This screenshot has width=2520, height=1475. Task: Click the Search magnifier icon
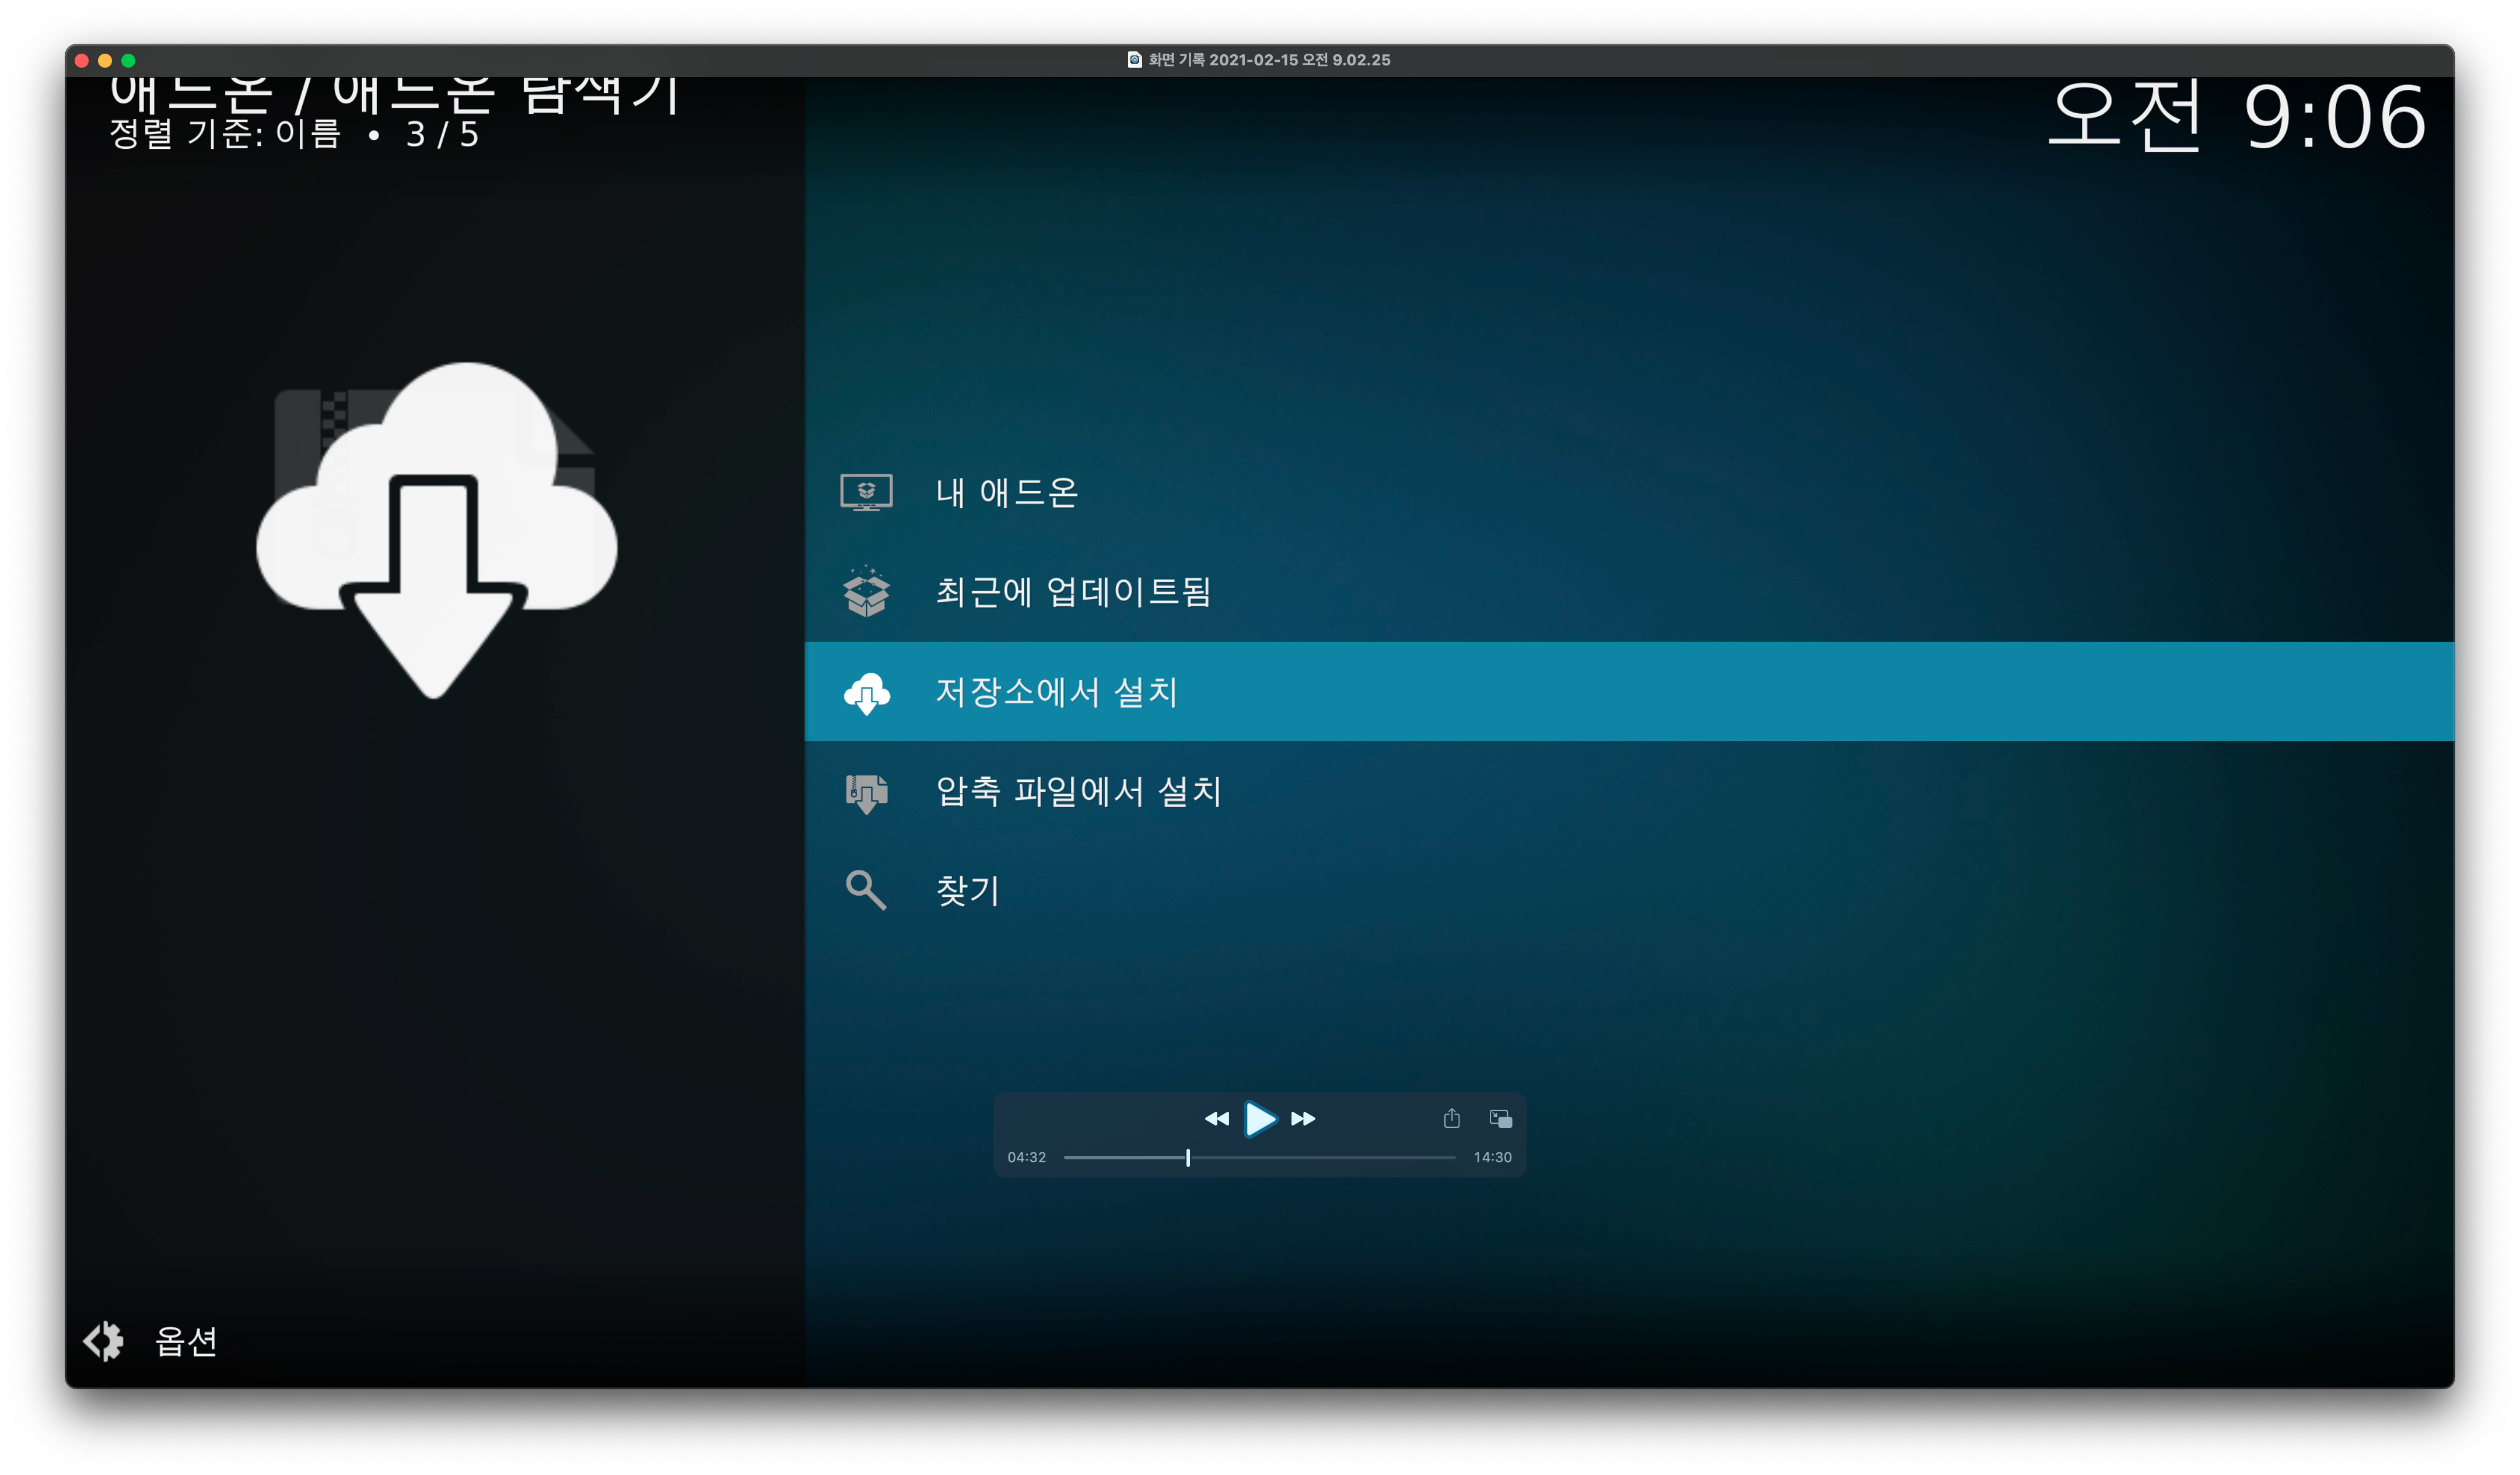[x=866, y=890]
